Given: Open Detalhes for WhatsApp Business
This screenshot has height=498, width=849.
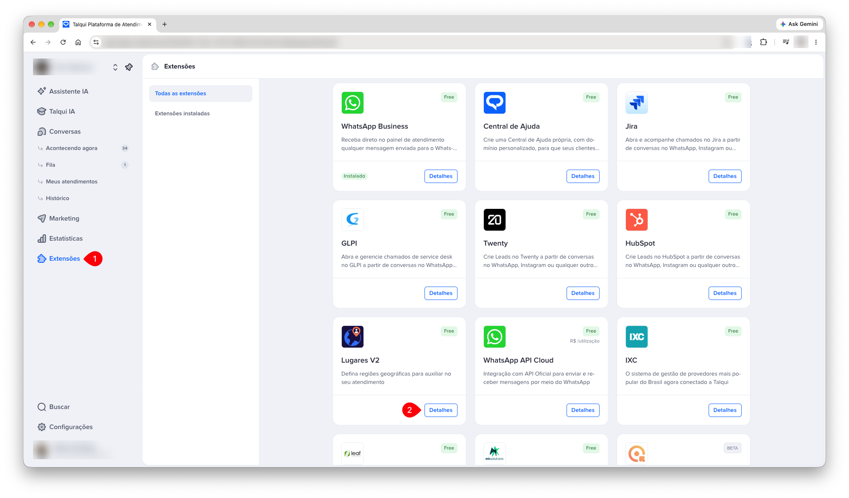Looking at the screenshot, I should (x=441, y=176).
